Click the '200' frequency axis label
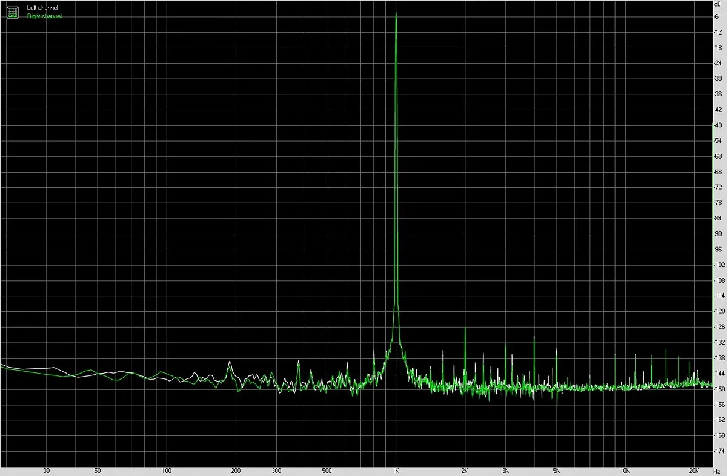727x476 pixels. pyautogui.click(x=236, y=471)
